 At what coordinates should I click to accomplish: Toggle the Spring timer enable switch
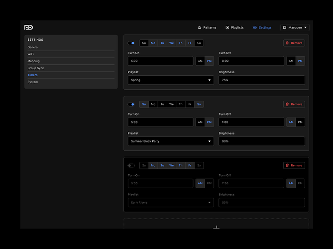[131, 43]
